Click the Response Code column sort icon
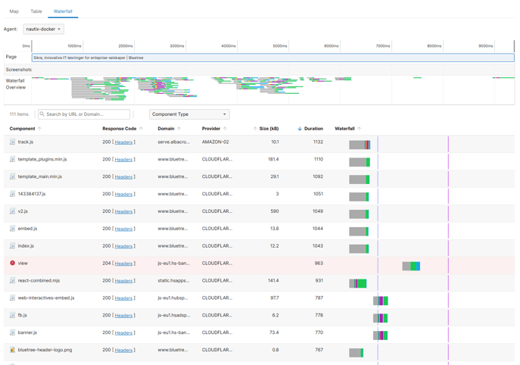 click(x=141, y=129)
